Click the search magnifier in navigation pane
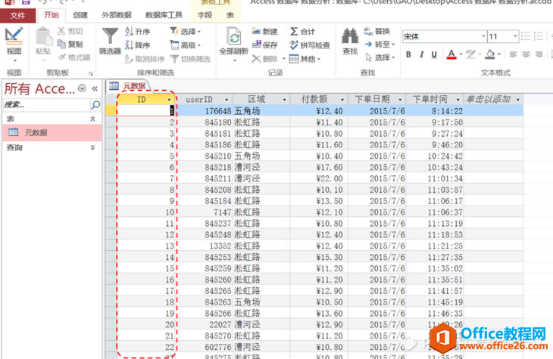This screenshot has height=359, width=553. [x=95, y=104]
